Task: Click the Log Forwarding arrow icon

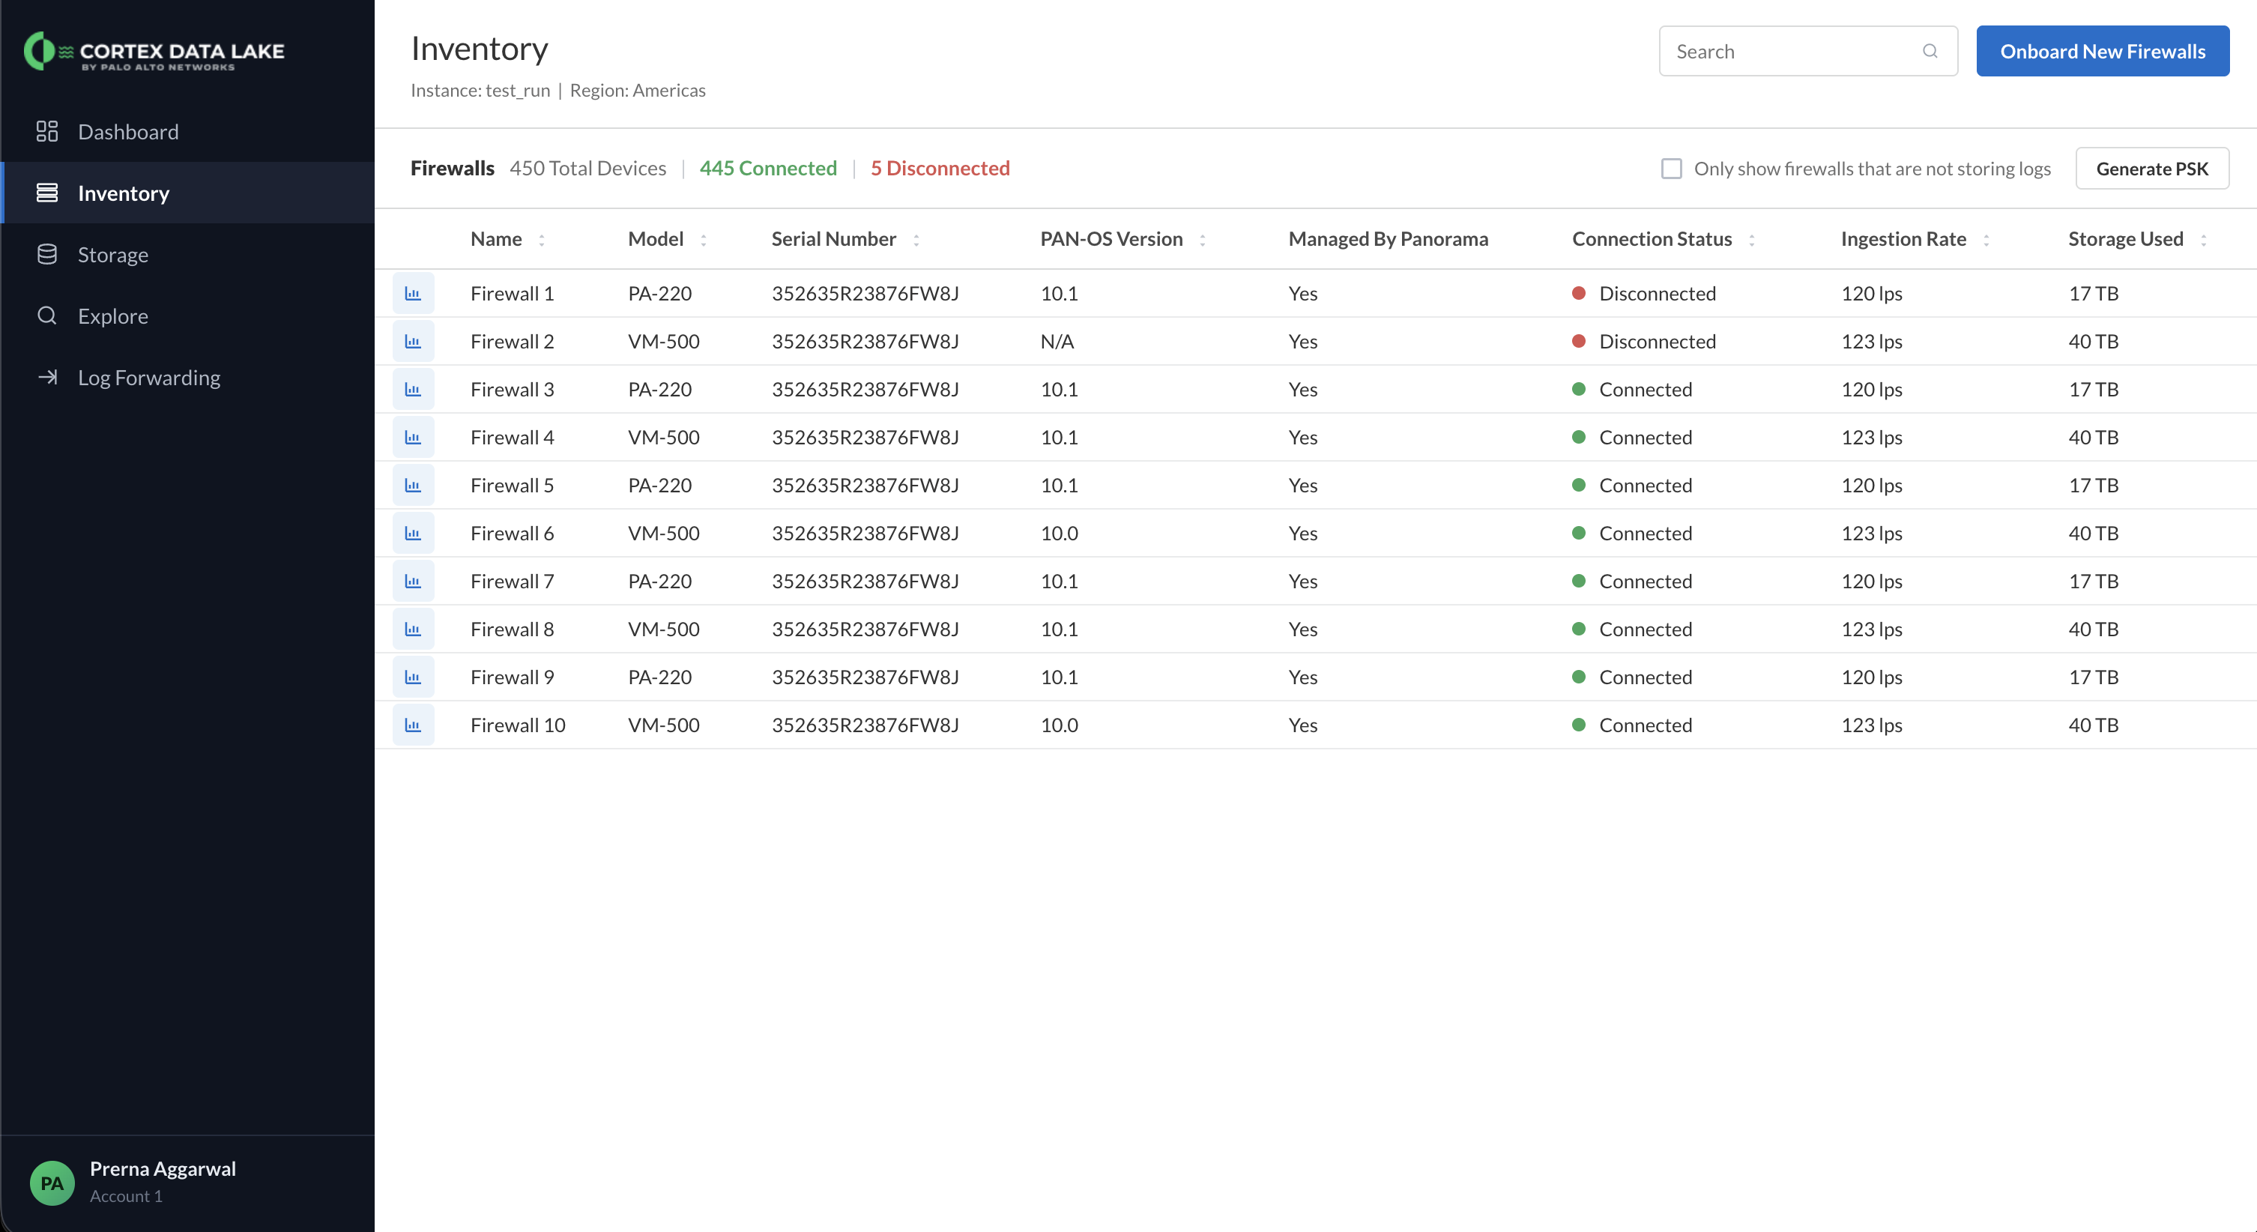Action: pos(47,377)
